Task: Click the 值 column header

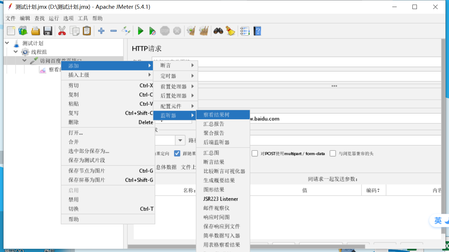Action: 305,190
